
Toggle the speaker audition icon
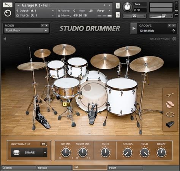click(5, 39)
